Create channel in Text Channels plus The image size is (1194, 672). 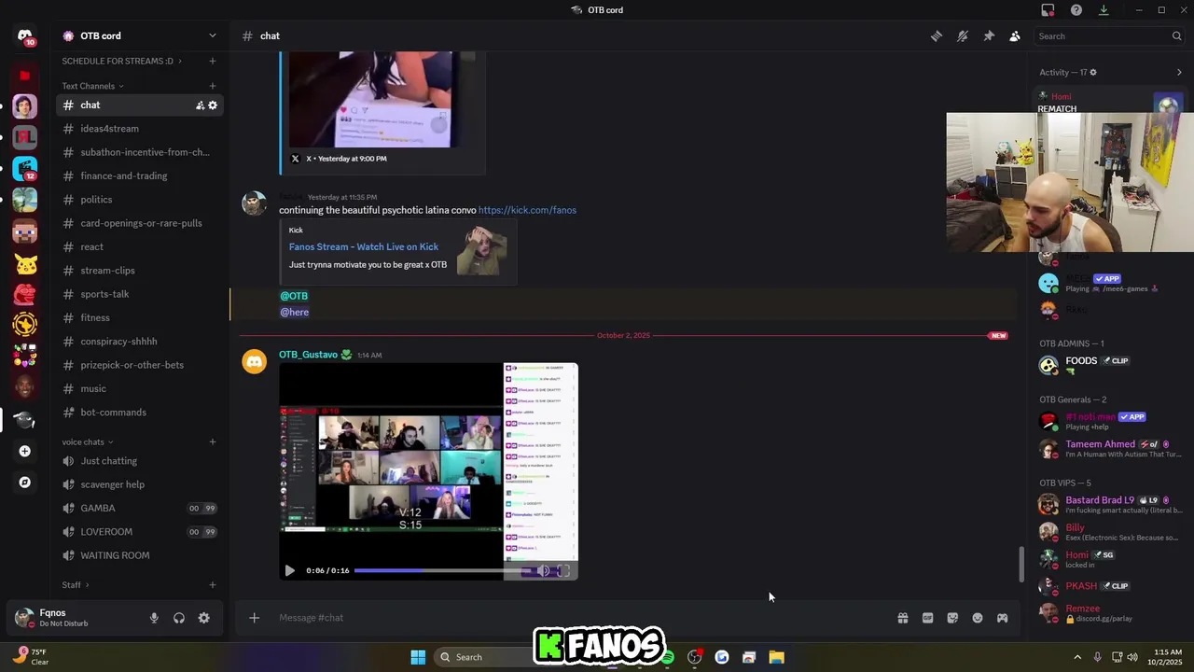[x=213, y=86]
